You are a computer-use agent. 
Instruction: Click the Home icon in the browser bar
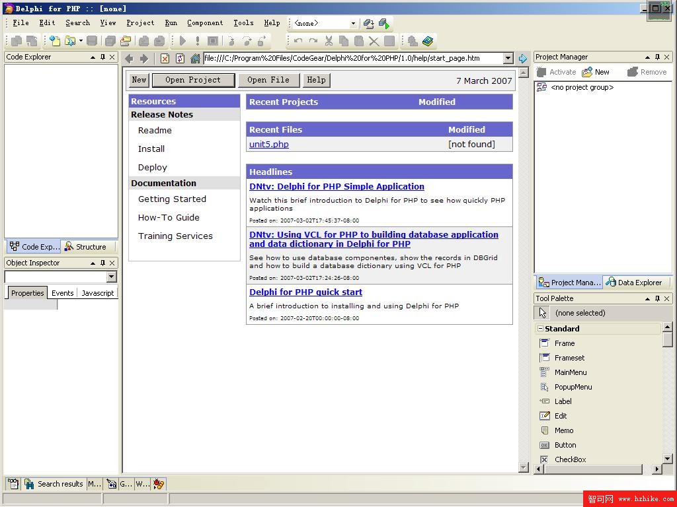tap(195, 59)
